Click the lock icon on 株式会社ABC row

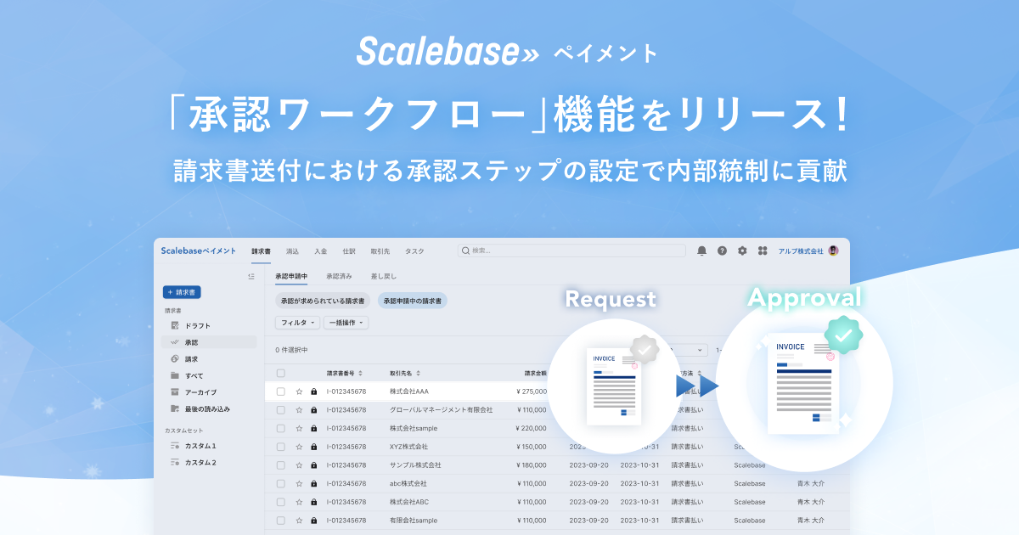coord(314,502)
